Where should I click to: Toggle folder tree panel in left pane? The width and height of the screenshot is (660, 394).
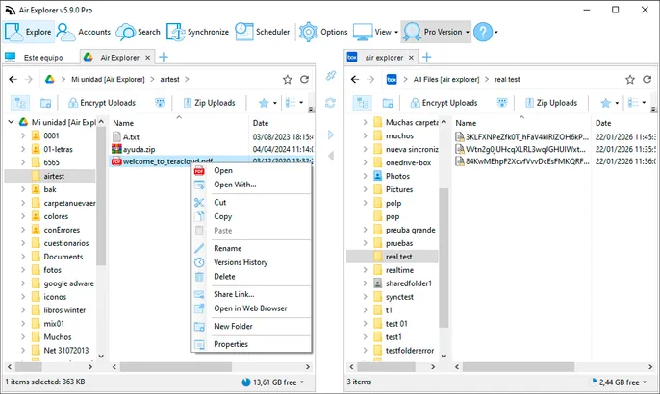tap(20, 103)
